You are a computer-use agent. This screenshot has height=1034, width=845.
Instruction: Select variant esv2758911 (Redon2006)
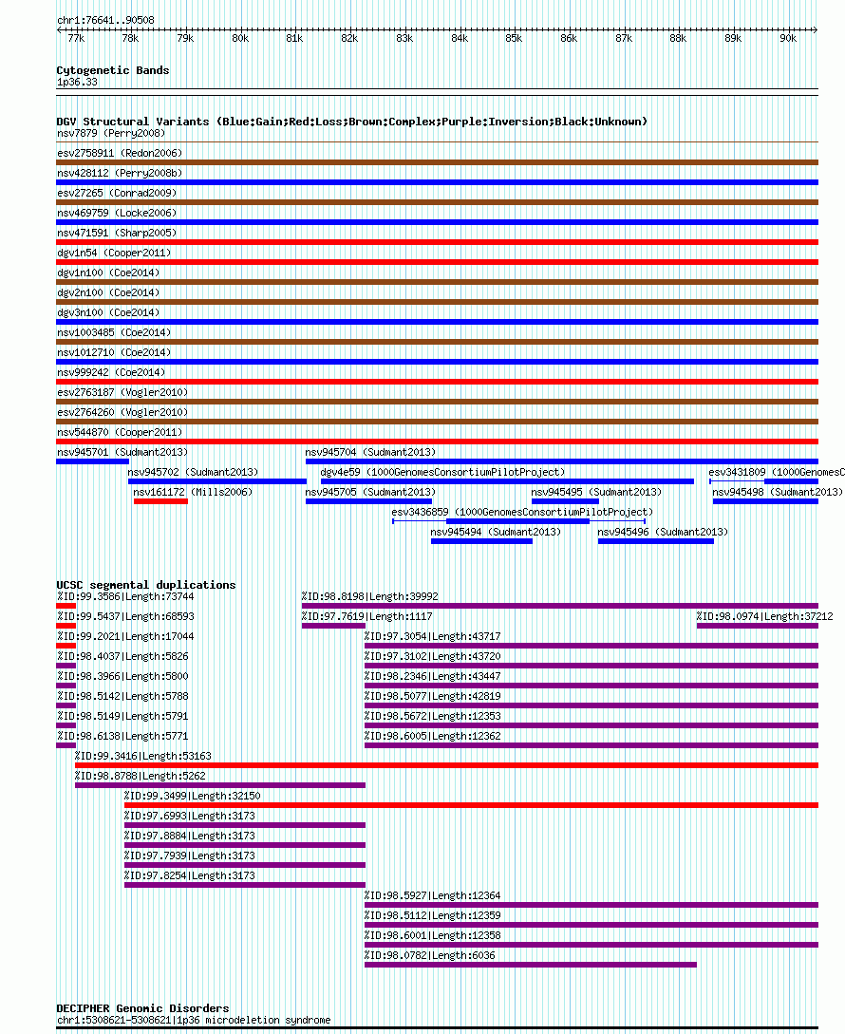[120, 153]
